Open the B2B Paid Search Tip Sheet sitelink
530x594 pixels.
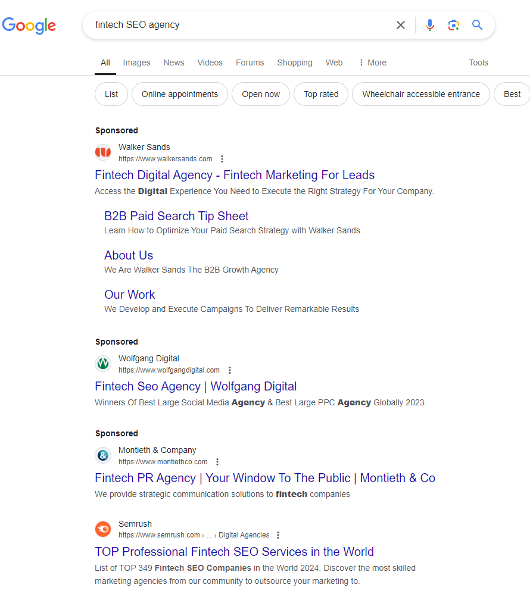click(x=176, y=216)
